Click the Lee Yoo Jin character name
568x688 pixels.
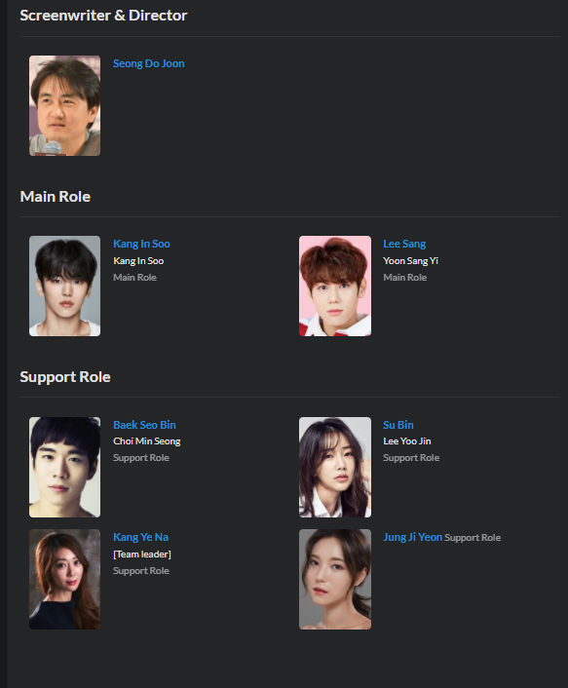[x=407, y=441]
